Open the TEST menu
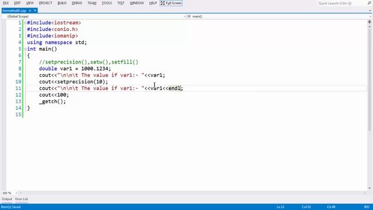This screenshot has height=210, width=373. pos(121,3)
